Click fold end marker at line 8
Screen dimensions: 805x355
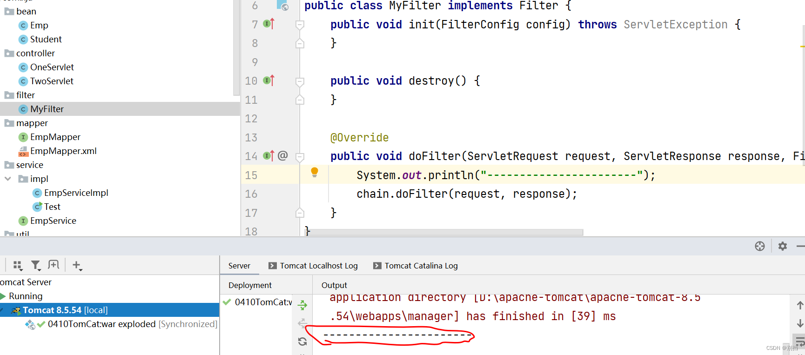tap(300, 43)
